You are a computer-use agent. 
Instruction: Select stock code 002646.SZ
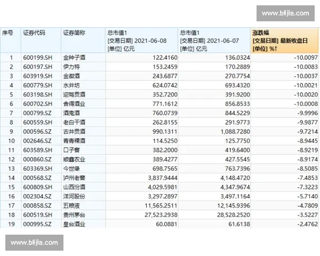pyautogui.click(x=37, y=141)
